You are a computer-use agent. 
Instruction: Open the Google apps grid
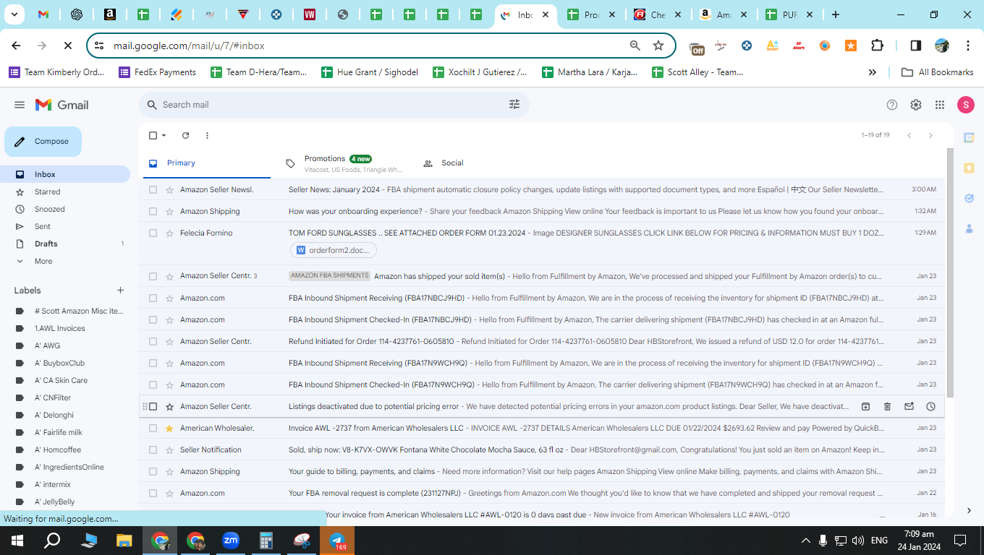tap(940, 105)
